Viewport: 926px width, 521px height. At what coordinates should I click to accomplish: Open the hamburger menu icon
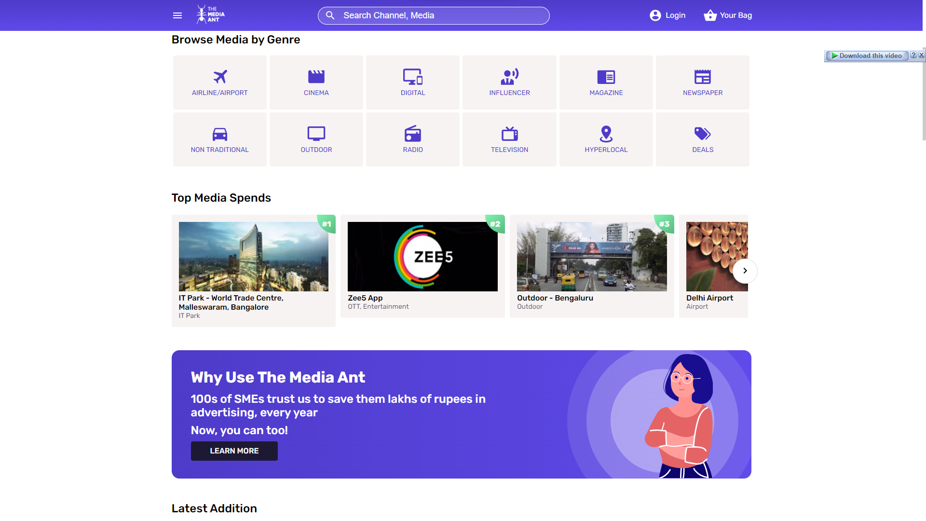pyautogui.click(x=177, y=15)
